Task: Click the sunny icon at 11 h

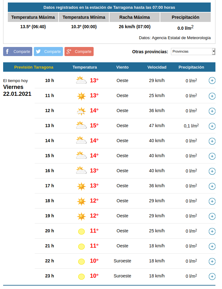Action: pyautogui.click(x=81, y=96)
